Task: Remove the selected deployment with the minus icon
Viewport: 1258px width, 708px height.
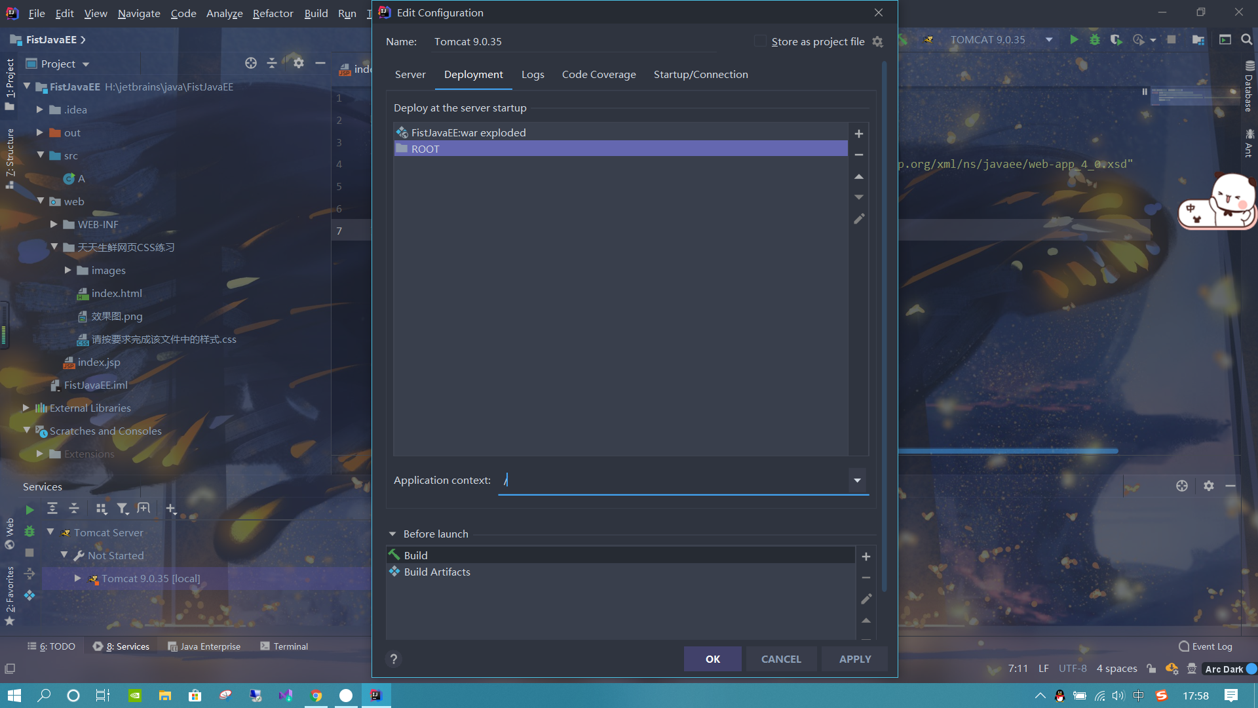Action: 858,155
